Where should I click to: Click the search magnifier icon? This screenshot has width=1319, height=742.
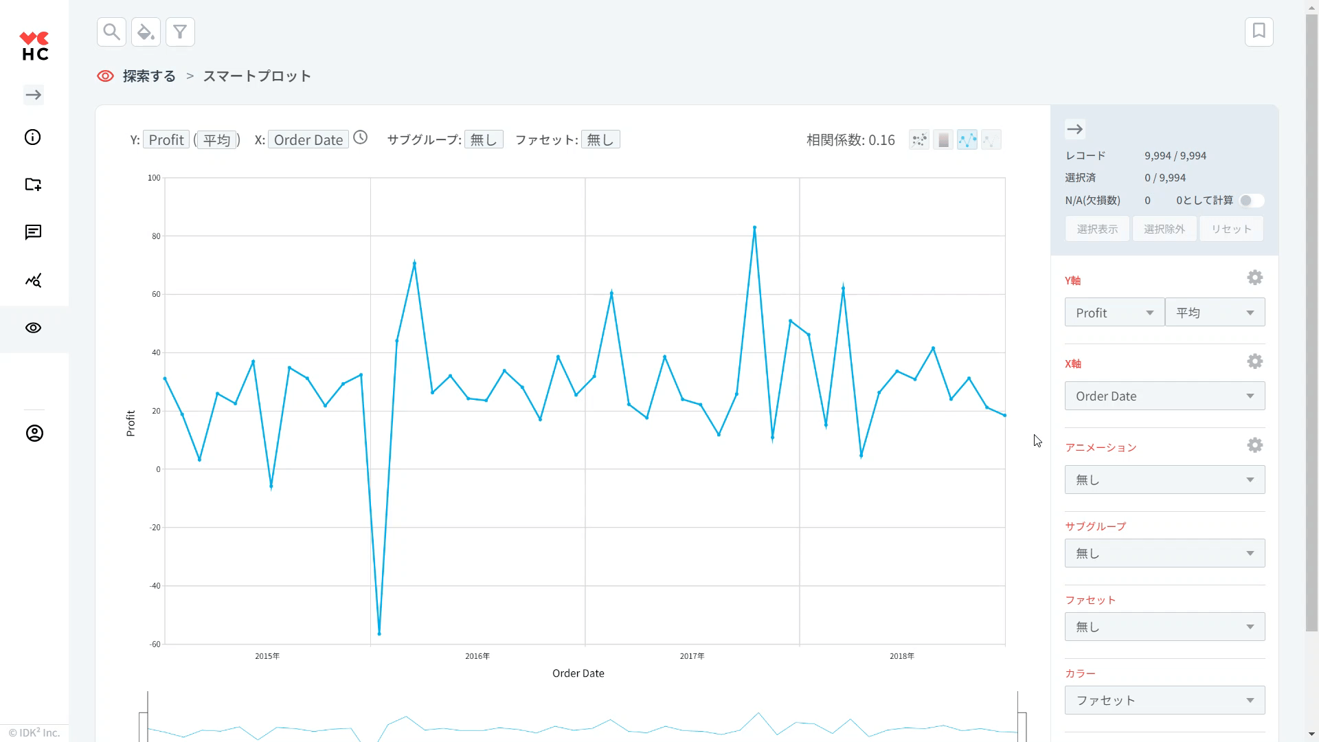111,32
